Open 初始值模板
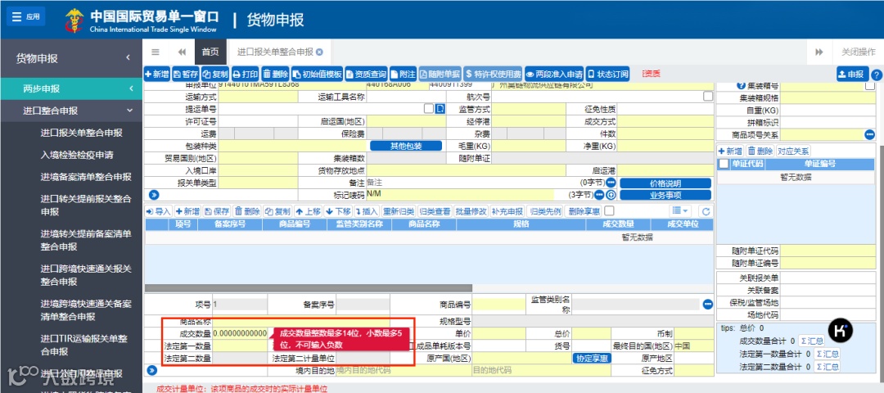Screen dimensions: 884x393 pos(317,74)
